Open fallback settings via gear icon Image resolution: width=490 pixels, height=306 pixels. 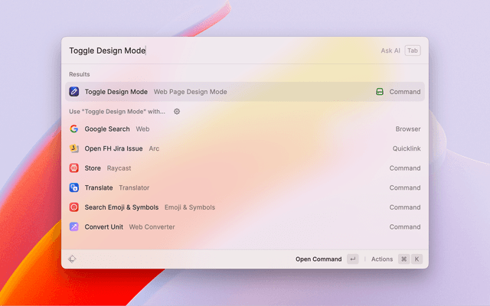tap(177, 112)
